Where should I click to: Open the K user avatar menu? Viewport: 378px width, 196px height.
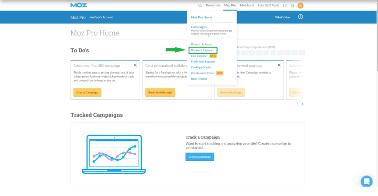click(300, 5)
